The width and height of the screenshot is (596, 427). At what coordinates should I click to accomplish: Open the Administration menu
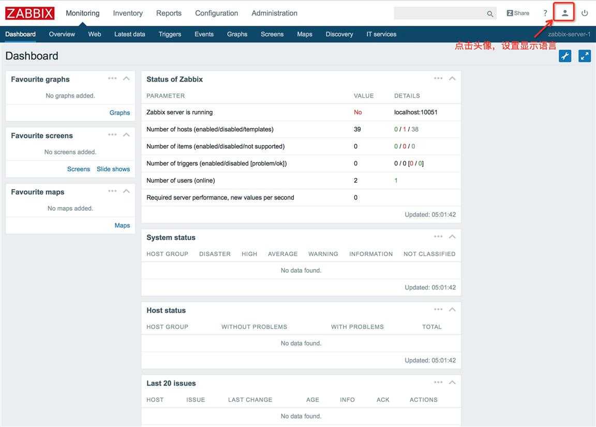tap(274, 13)
